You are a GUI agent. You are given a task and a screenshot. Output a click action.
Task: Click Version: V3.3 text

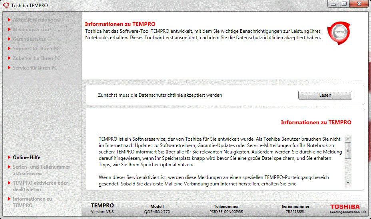click(x=102, y=212)
